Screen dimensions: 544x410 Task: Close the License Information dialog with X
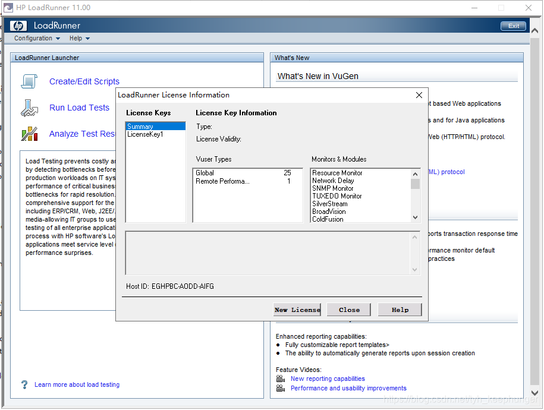click(x=419, y=95)
